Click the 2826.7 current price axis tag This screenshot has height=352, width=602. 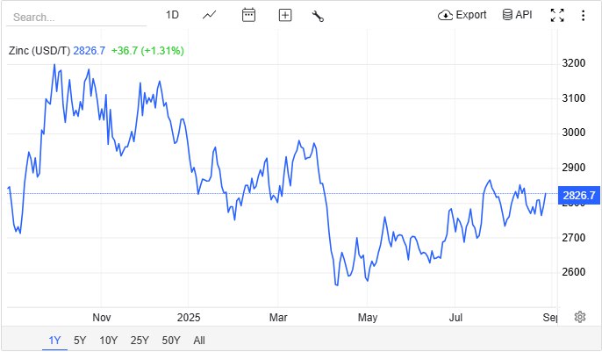tap(579, 195)
